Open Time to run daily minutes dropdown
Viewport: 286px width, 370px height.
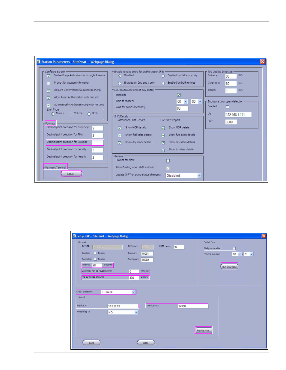[x=252, y=254]
